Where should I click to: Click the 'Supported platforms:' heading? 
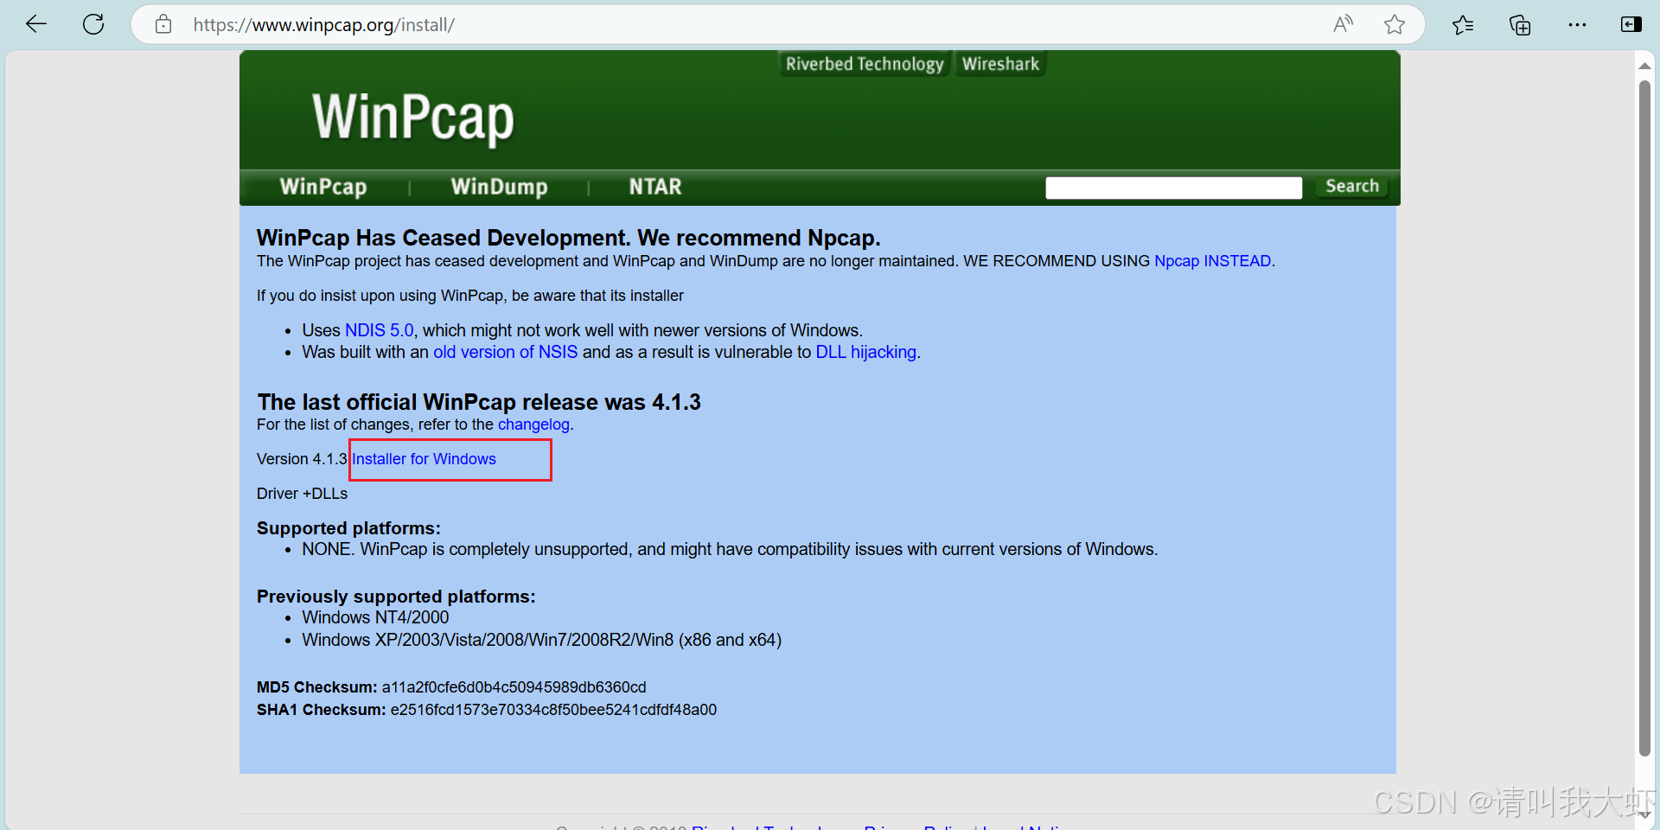(348, 528)
